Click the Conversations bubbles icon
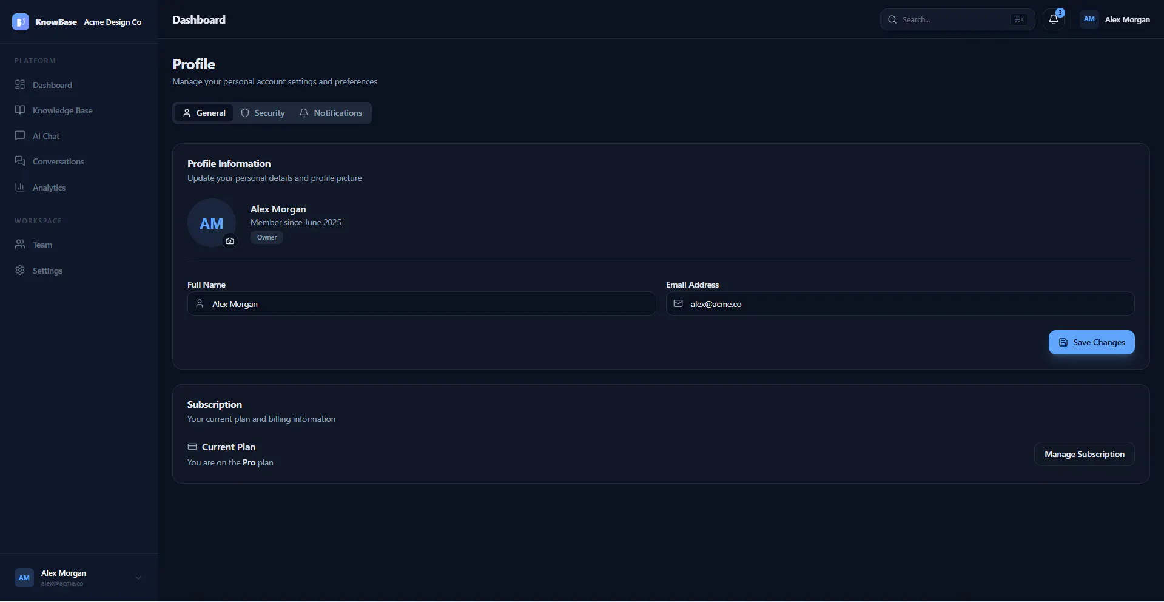This screenshot has height=602, width=1164. [x=20, y=161]
